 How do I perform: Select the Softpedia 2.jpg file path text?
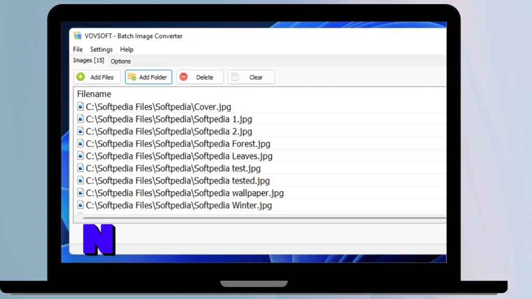pos(169,131)
